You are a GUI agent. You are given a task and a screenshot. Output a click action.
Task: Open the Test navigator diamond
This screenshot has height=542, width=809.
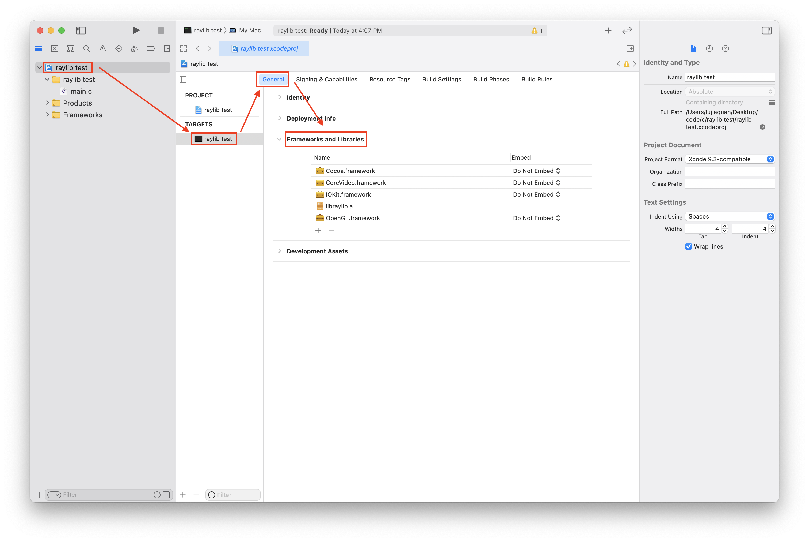(x=119, y=48)
